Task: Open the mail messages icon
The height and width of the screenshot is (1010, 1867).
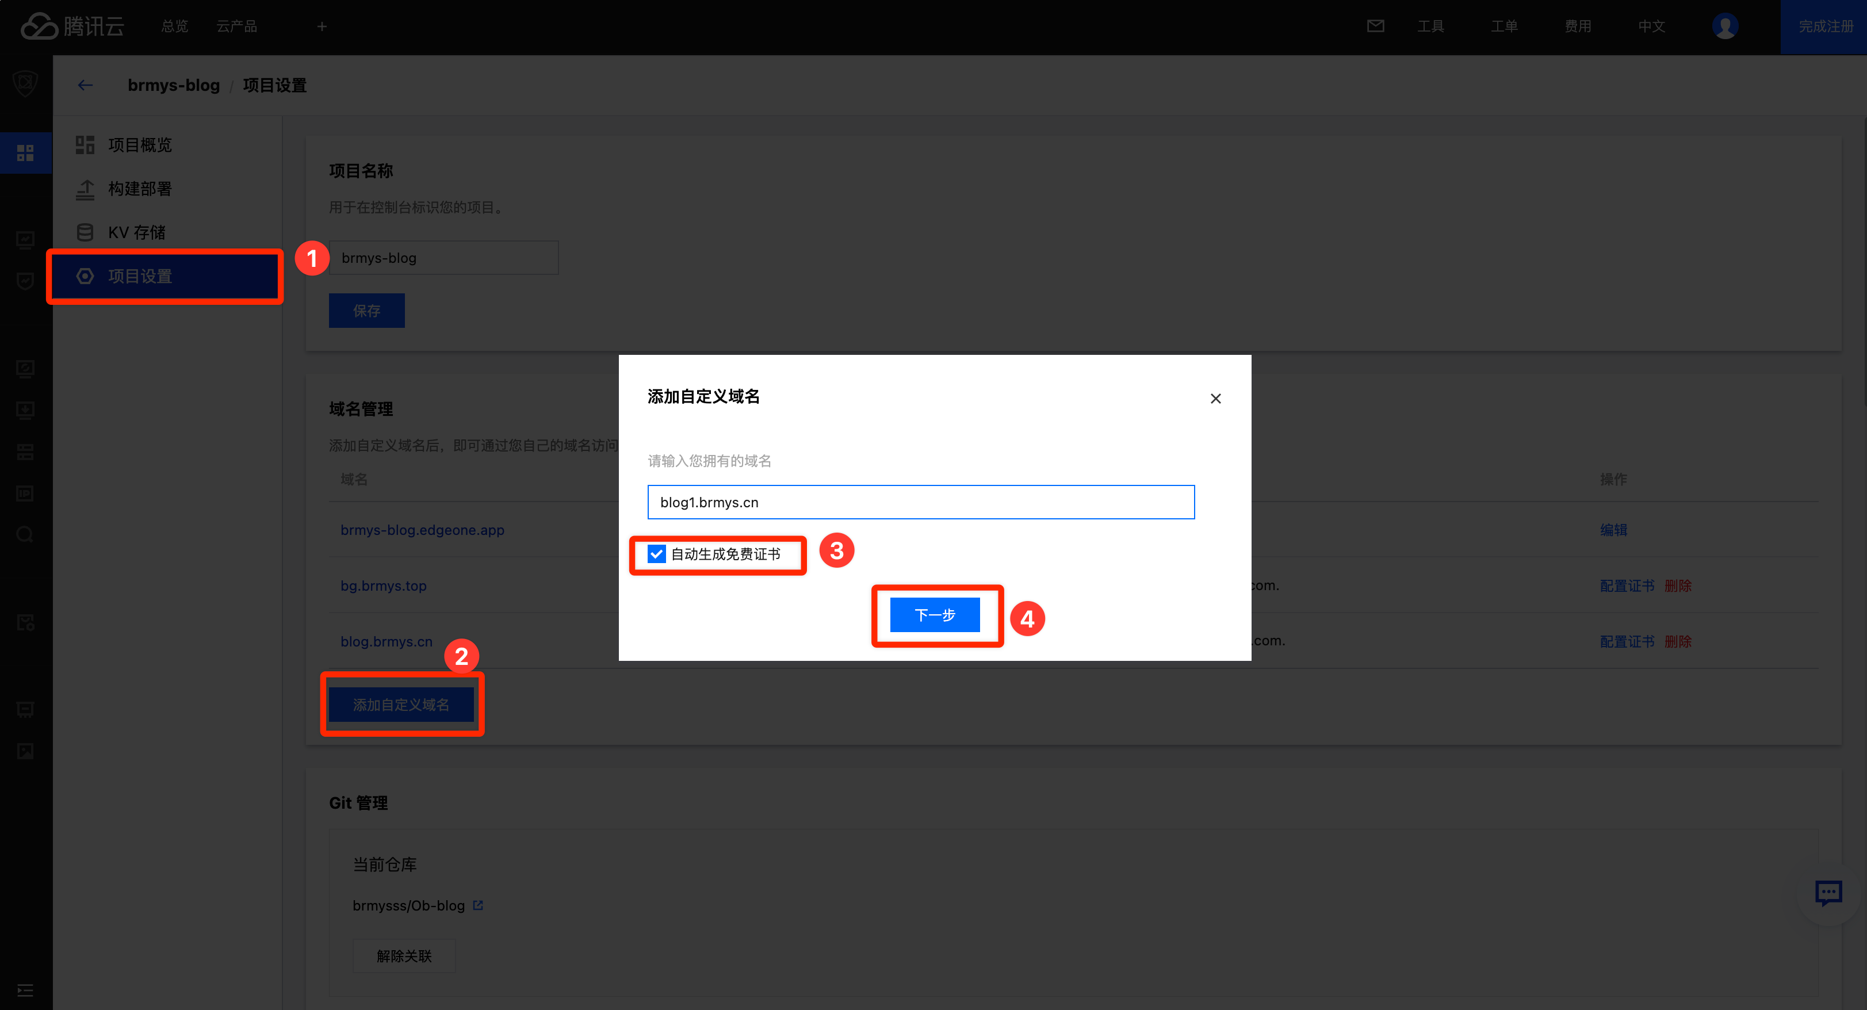Action: 1375,26
